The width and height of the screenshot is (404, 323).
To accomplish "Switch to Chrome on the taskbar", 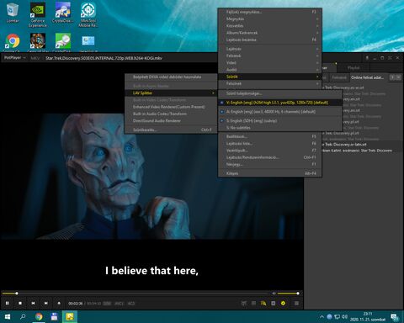I will (x=39, y=317).
